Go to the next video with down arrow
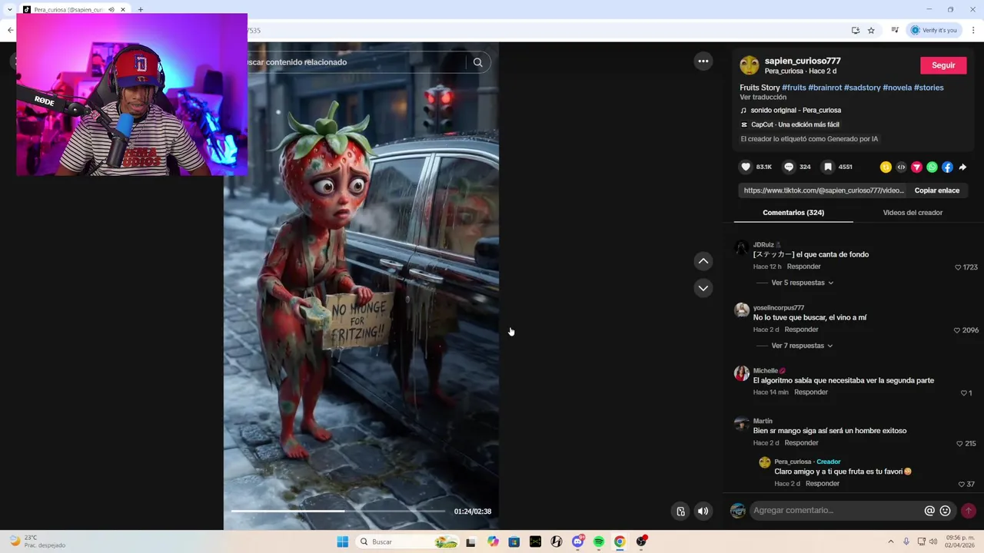The image size is (984, 553). click(703, 288)
